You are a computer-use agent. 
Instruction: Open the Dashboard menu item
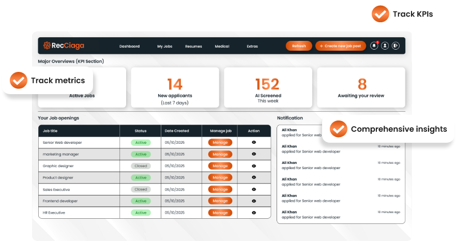tap(129, 46)
